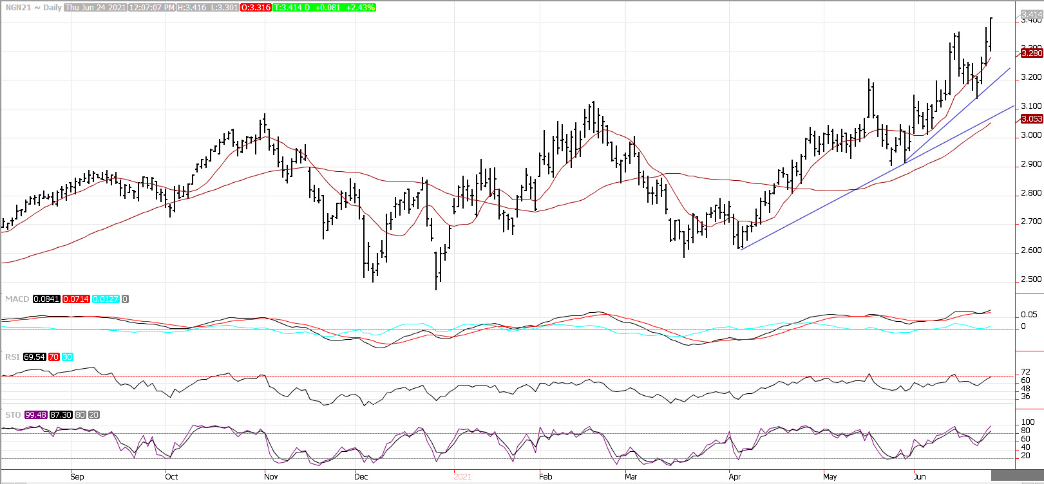1044x484 pixels.
Task: Open the STO stochastic indicator label
Action: tap(13, 415)
